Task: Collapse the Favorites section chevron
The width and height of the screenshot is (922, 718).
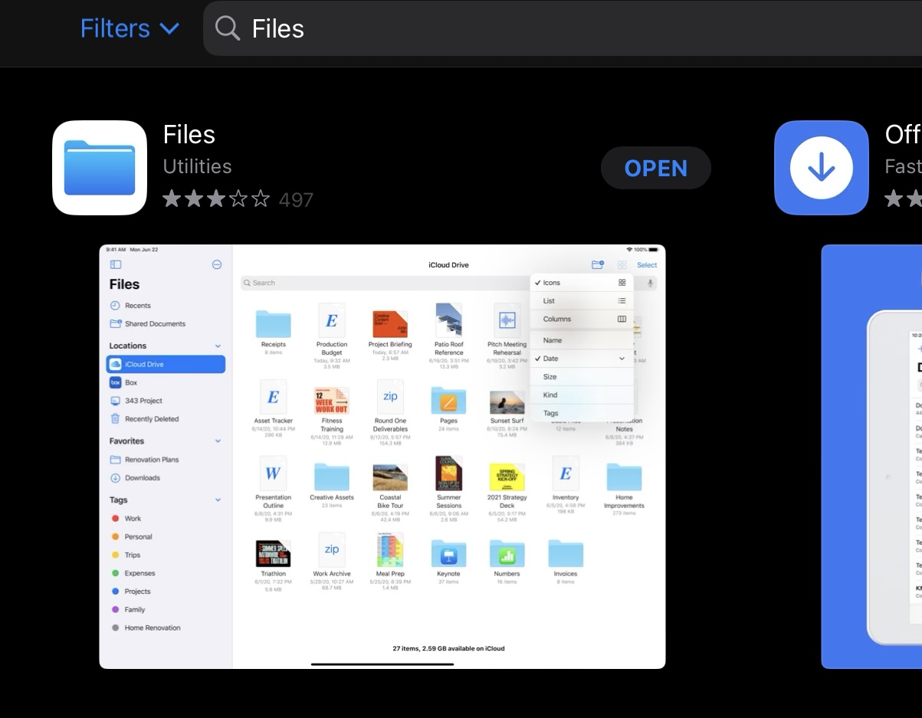Action: 218,441
